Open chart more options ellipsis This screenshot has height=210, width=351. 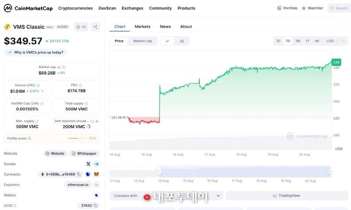[x=343, y=41]
